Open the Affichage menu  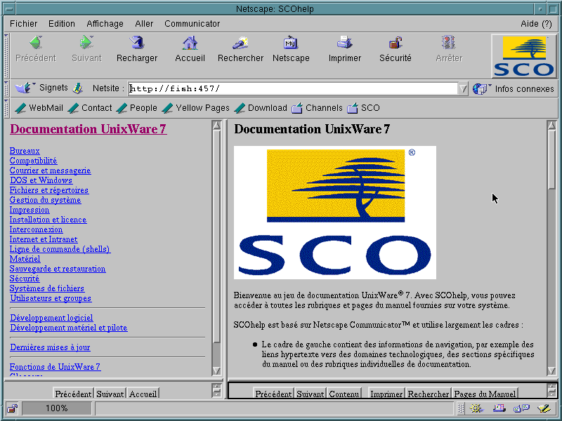pyautogui.click(x=105, y=24)
